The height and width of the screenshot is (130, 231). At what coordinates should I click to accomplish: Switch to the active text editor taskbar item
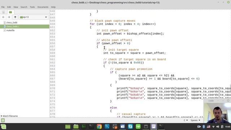[x=153, y=127]
